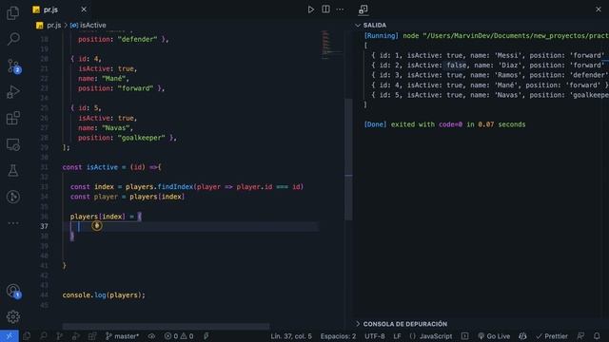Run the code with the play button

tap(311, 9)
